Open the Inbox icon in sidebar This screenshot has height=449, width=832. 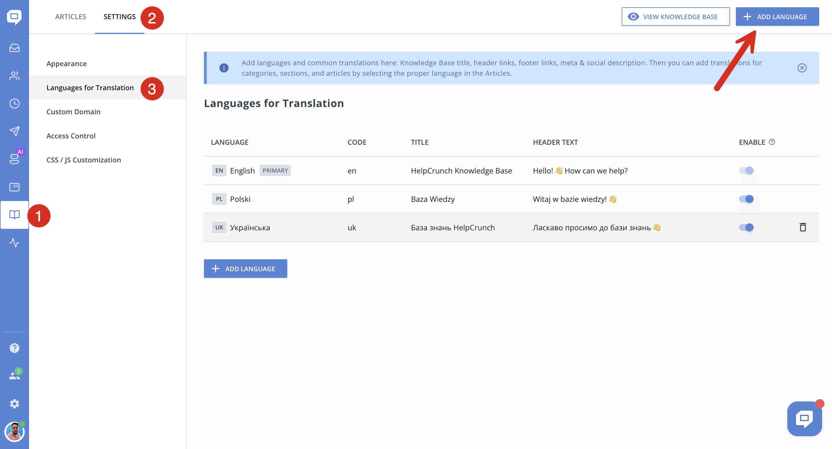point(14,48)
